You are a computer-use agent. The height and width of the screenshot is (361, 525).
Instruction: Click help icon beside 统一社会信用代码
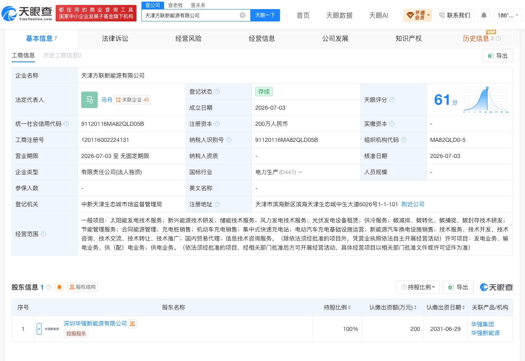coord(66,124)
